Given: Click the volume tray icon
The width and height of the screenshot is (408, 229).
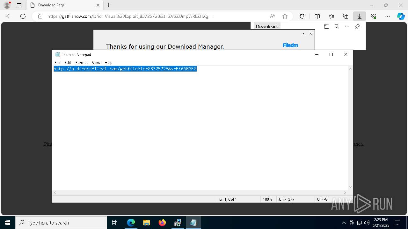Looking at the screenshot, I should click(x=367, y=223).
